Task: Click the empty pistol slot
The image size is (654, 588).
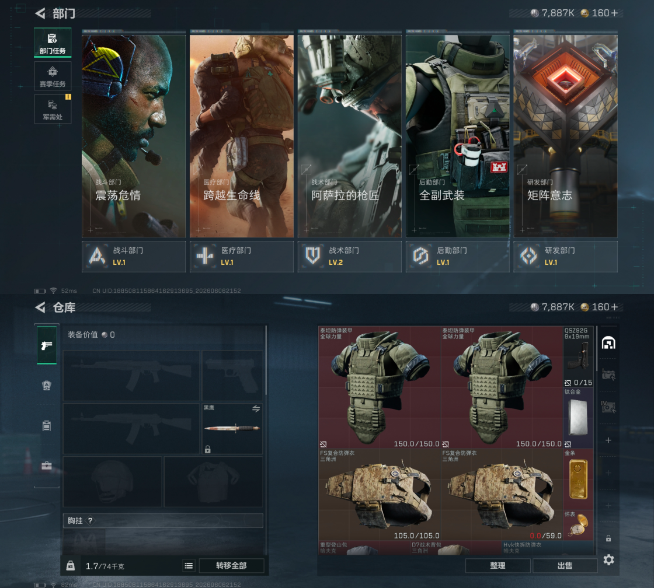Action: click(x=232, y=376)
